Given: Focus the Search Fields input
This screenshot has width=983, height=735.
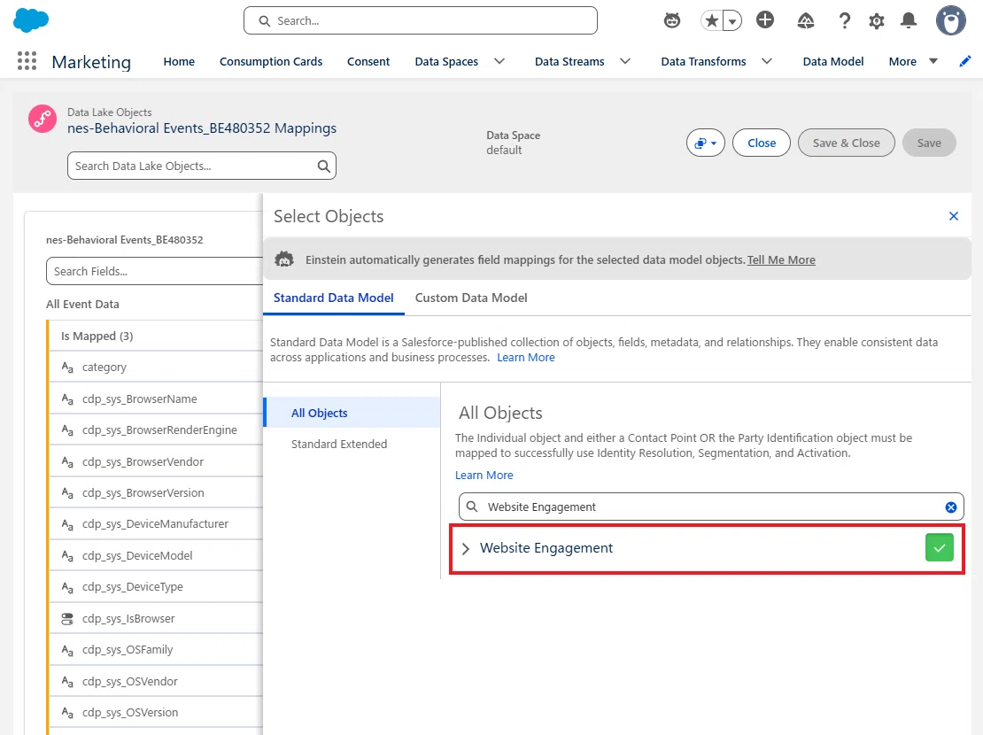Looking at the screenshot, I should (155, 271).
